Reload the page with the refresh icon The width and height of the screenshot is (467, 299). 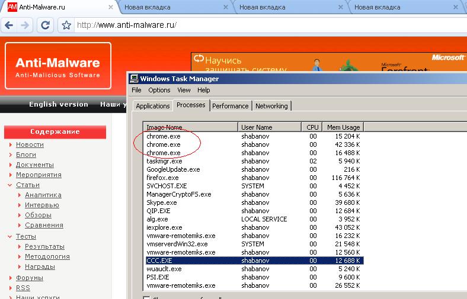(x=45, y=25)
